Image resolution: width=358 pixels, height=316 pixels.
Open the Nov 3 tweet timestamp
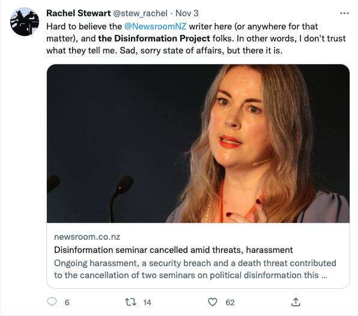(187, 13)
